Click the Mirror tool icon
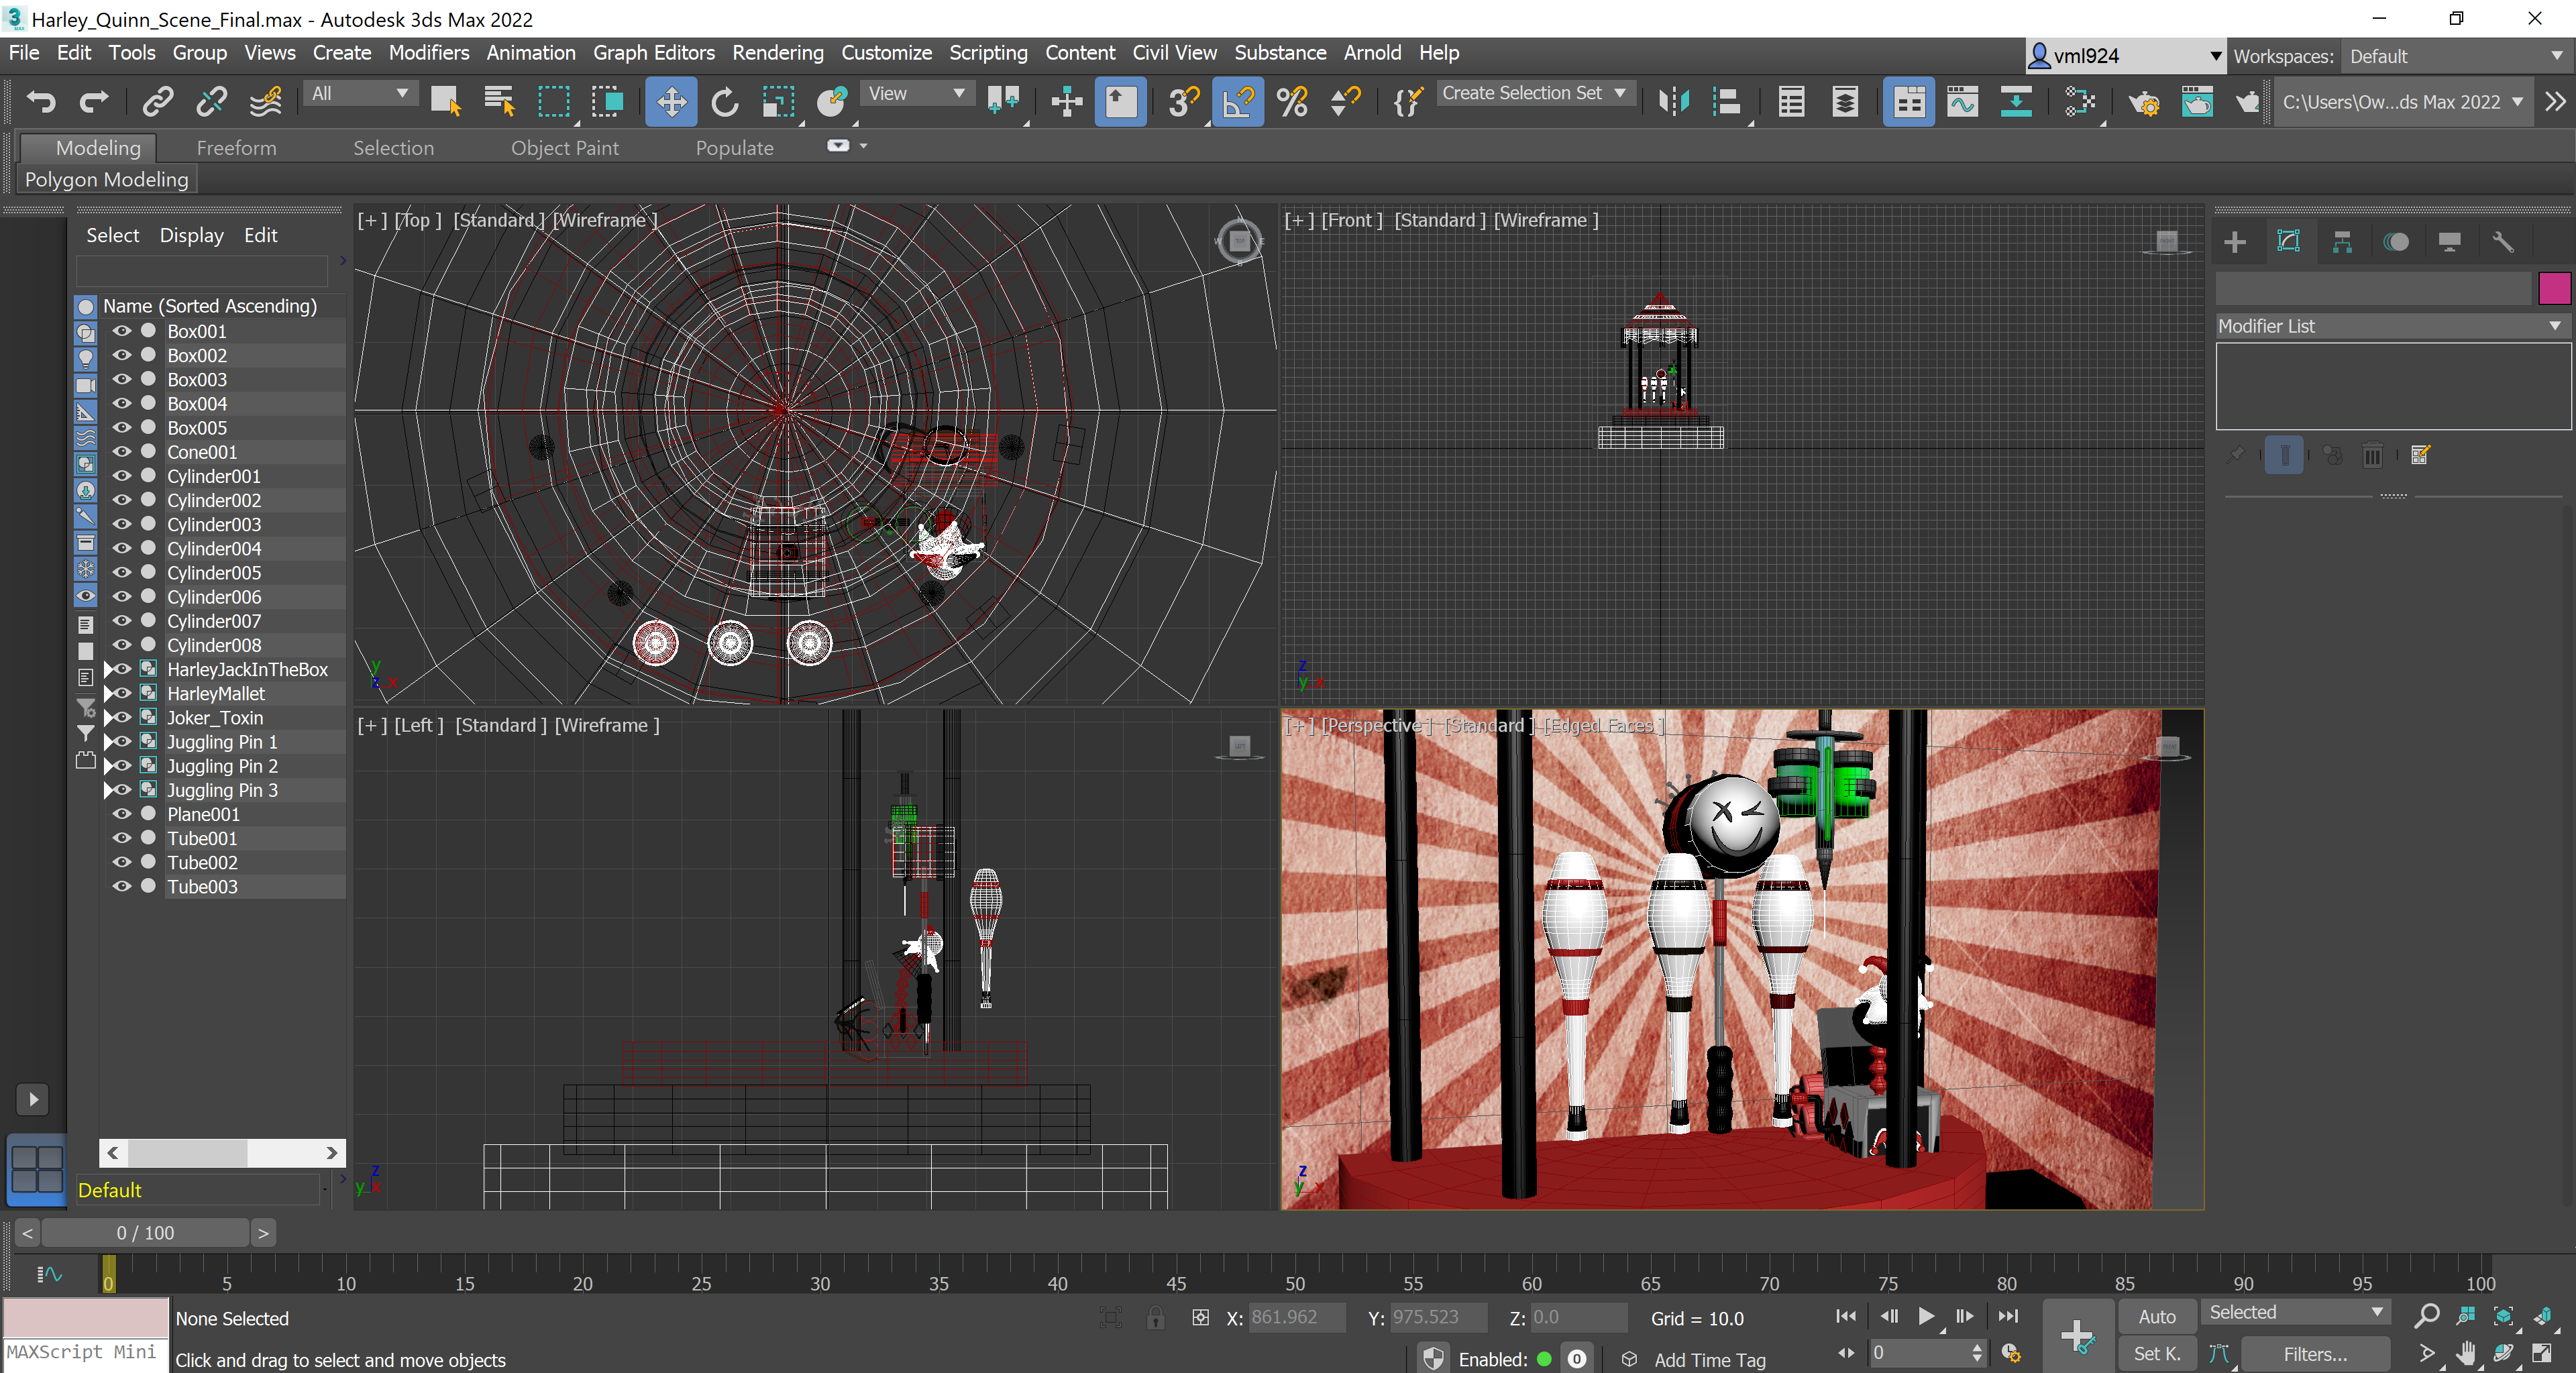This screenshot has width=2576, height=1373. (1674, 101)
